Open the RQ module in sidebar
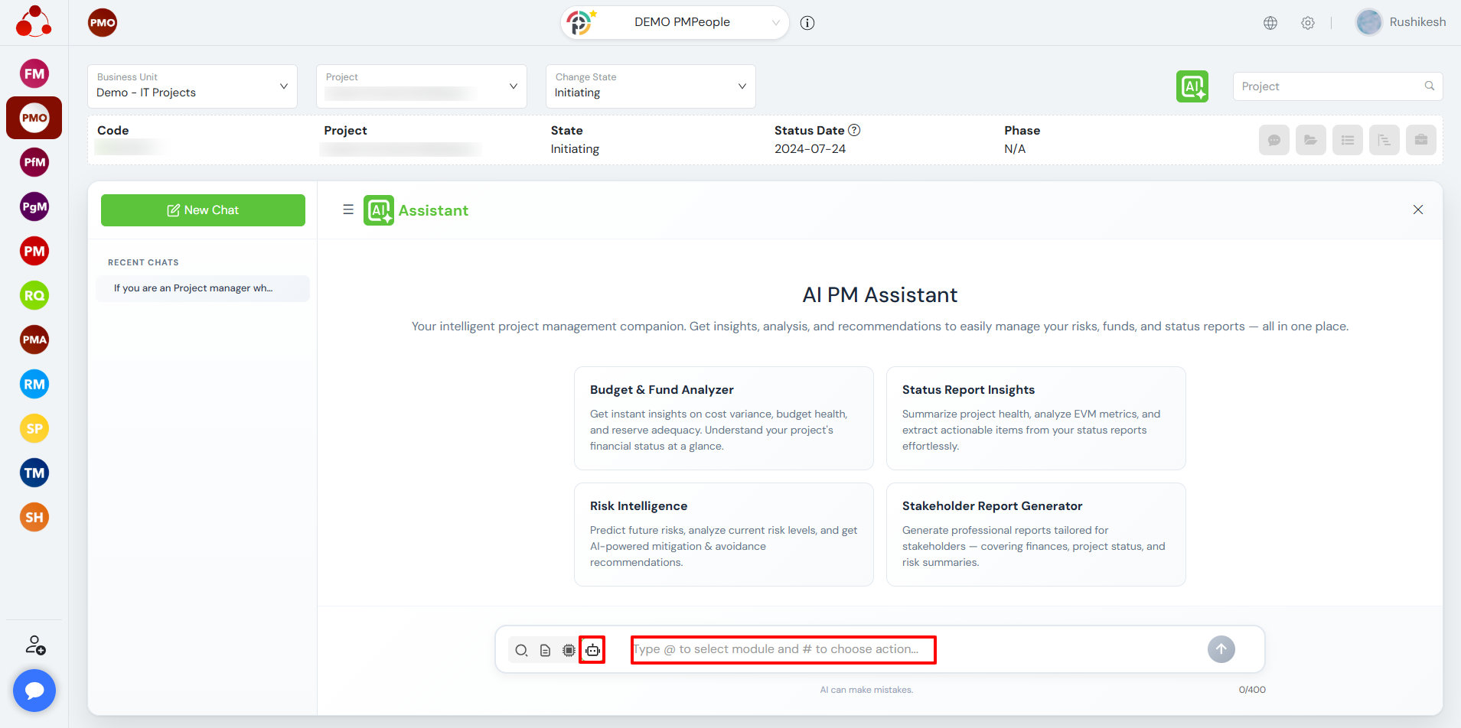Image resolution: width=1461 pixels, height=728 pixels. tap(34, 295)
